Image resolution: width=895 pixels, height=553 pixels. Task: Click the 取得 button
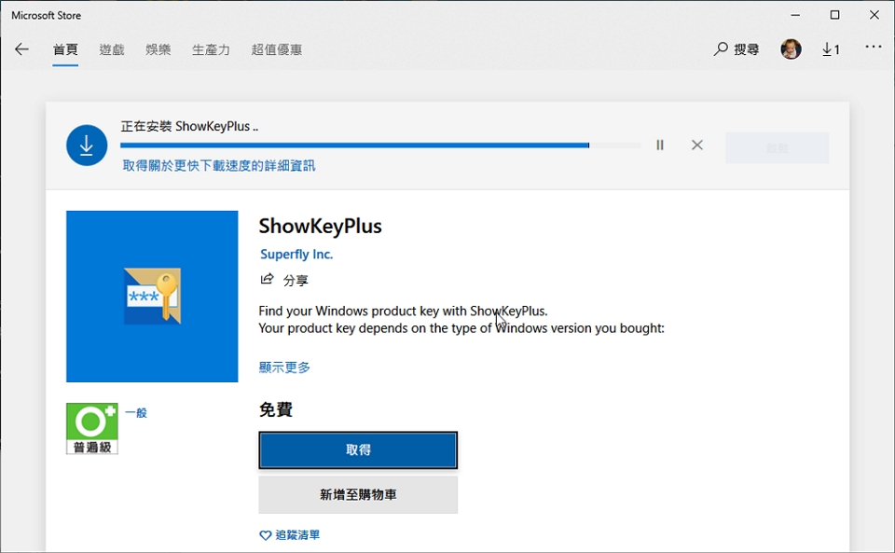click(358, 449)
